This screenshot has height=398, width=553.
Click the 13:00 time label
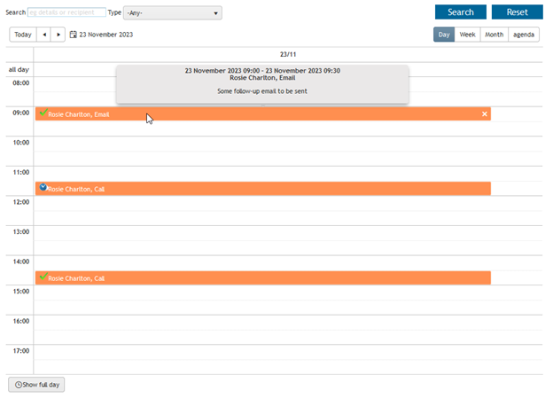[21, 232]
